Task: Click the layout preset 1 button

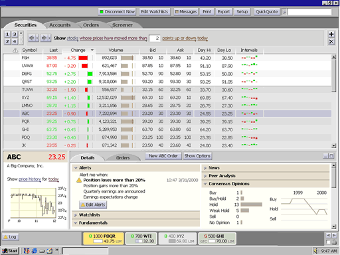Action: [7, 34]
